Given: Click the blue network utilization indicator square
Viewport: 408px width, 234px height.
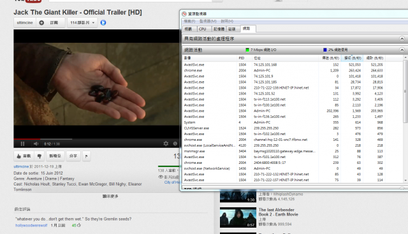Looking at the screenshot, I should pyautogui.click(x=324, y=50).
